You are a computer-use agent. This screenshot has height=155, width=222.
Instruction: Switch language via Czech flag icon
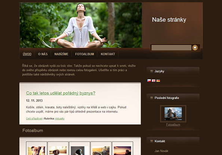(149, 80)
